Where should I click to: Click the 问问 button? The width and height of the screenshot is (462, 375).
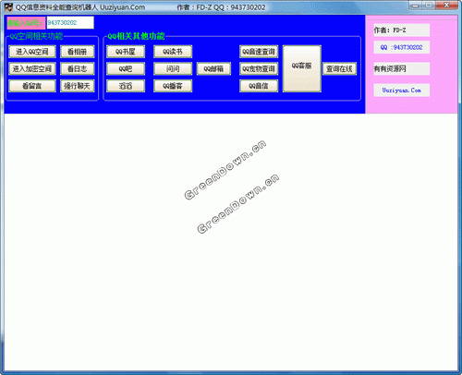(173, 68)
